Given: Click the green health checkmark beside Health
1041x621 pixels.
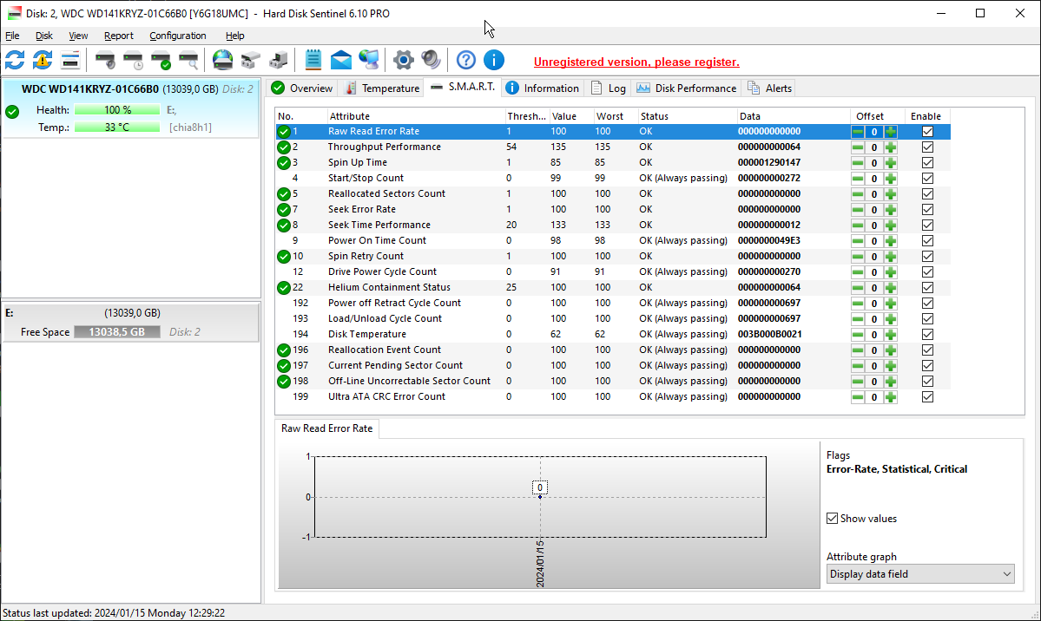Looking at the screenshot, I should (x=12, y=112).
